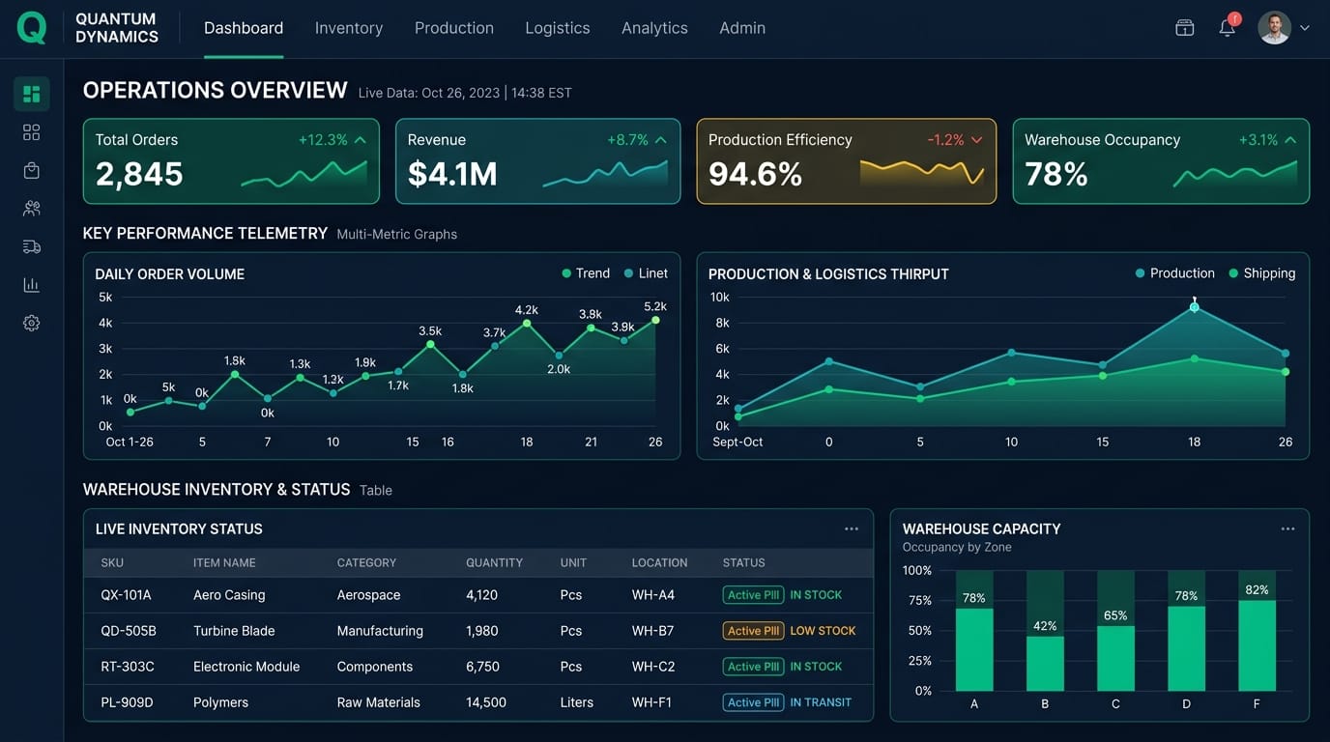
Task: Click Active PIll badge for Electronic Module
Action: 752,667
